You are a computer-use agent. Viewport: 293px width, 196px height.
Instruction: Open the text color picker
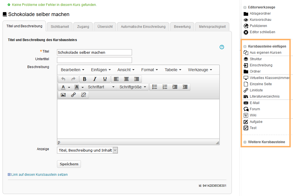click(63, 87)
